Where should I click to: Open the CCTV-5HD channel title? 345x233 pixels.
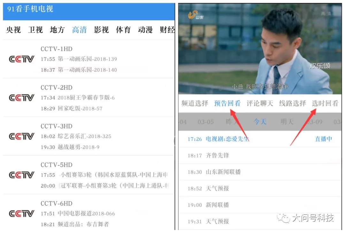pyautogui.click(x=57, y=165)
